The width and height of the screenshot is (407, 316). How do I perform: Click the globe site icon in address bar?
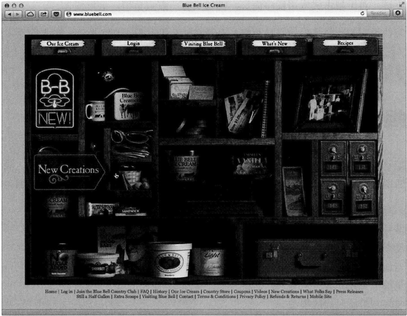[69, 14]
